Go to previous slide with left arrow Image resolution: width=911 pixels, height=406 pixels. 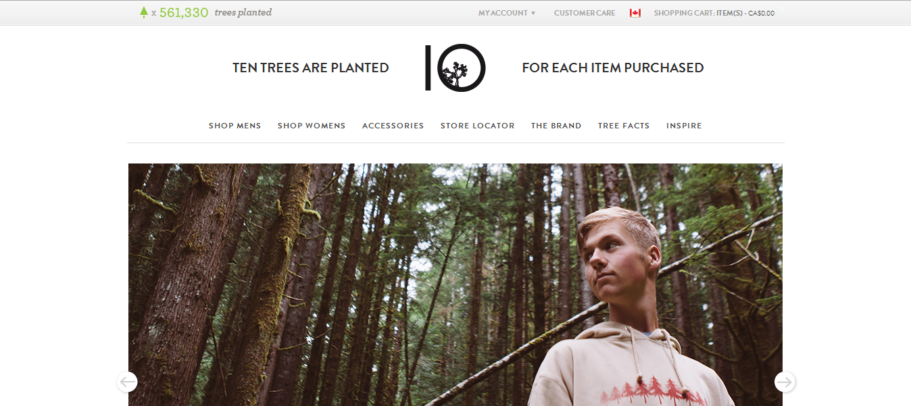127,382
